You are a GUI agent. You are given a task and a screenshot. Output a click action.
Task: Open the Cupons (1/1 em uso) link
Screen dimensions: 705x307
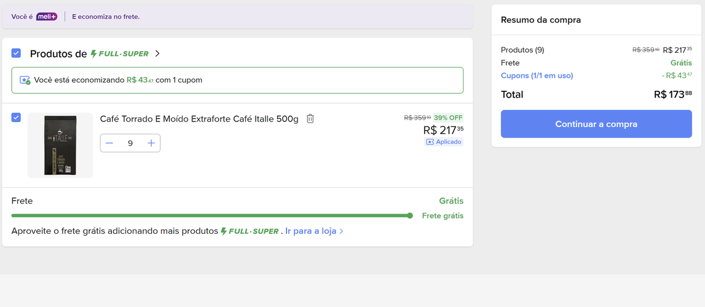(537, 76)
